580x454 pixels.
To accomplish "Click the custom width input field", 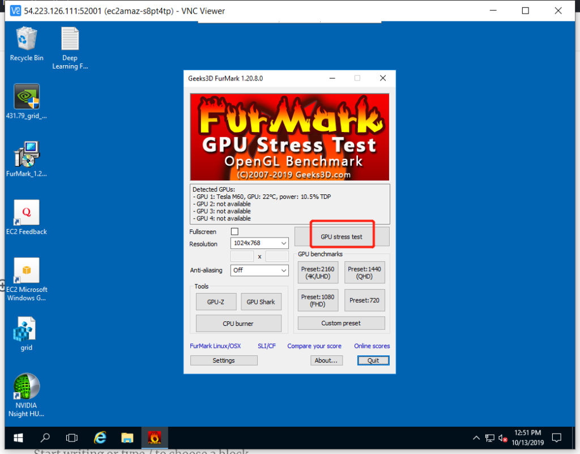I will (242, 257).
